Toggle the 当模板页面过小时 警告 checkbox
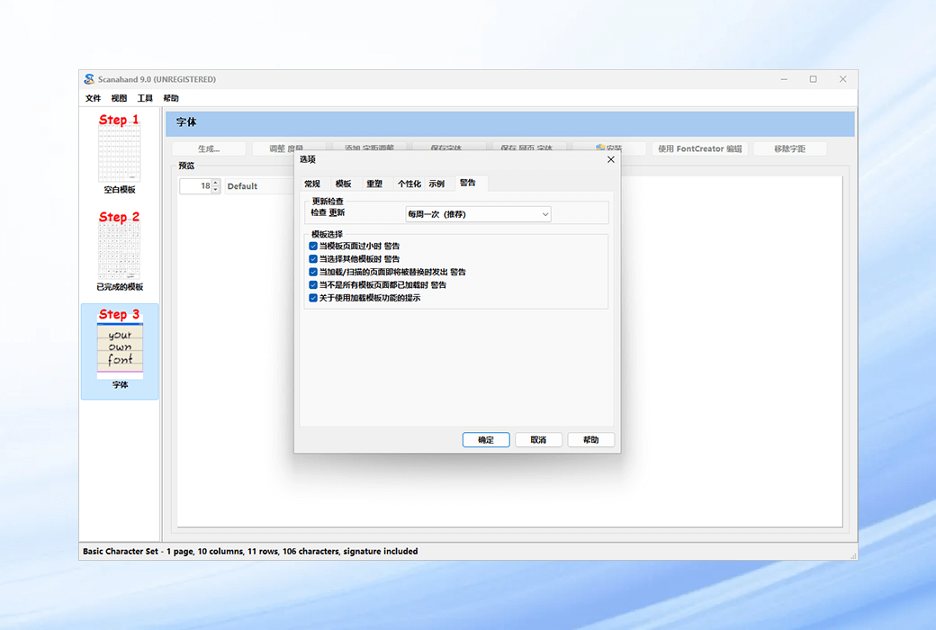This screenshot has height=630, width=936. tap(313, 246)
